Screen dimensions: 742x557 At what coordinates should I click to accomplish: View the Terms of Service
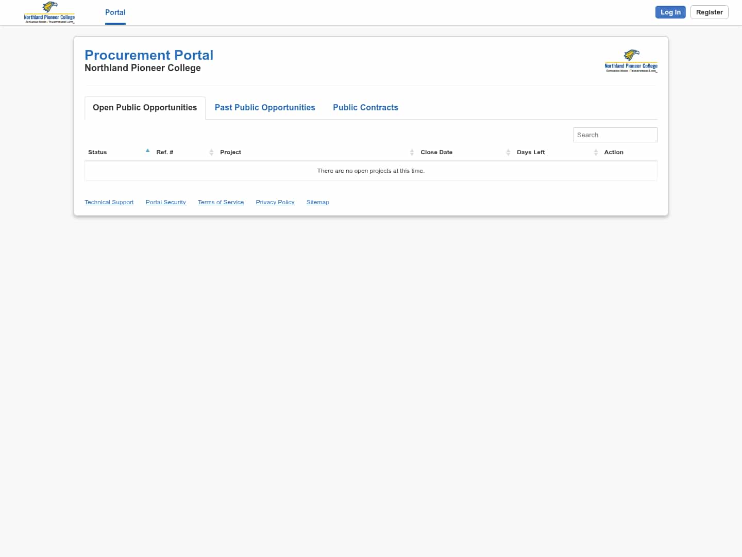[x=221, y=202]
